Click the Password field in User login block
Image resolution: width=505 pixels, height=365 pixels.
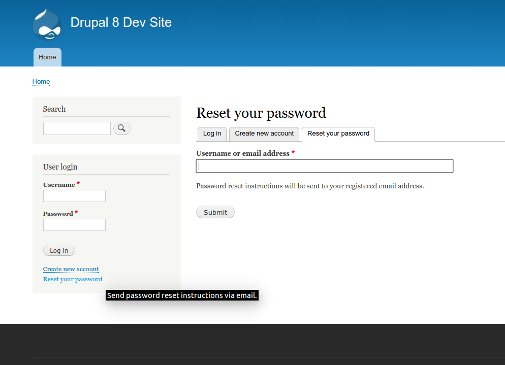point(74,224)
